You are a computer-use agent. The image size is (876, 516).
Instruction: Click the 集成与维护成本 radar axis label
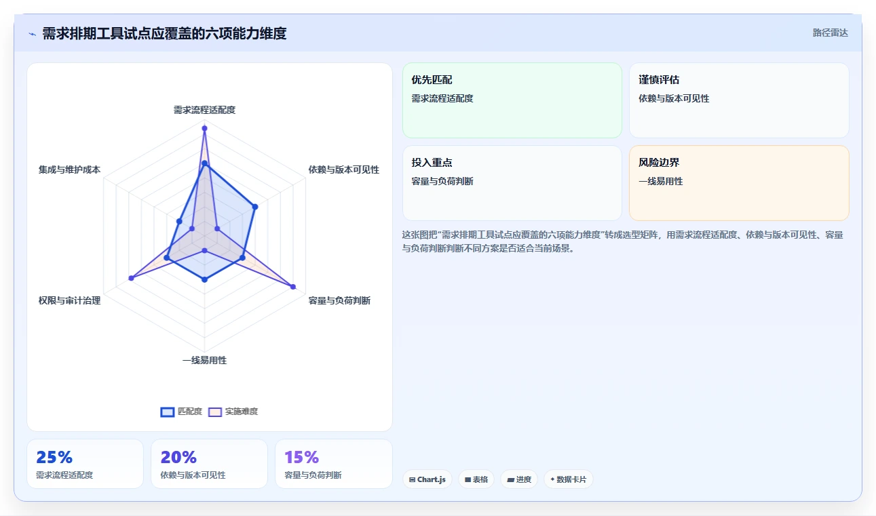pos(69,170)
